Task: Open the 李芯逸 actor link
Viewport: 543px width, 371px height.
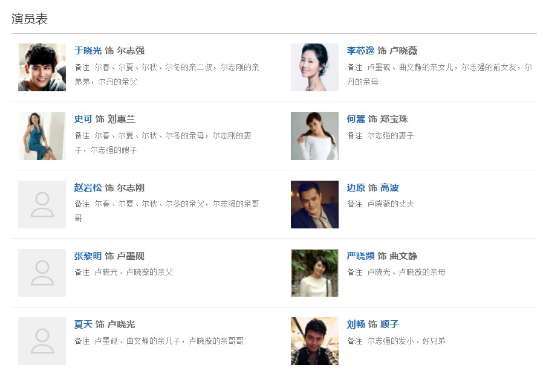Action: pyautogui.click(x=360, y=51)
